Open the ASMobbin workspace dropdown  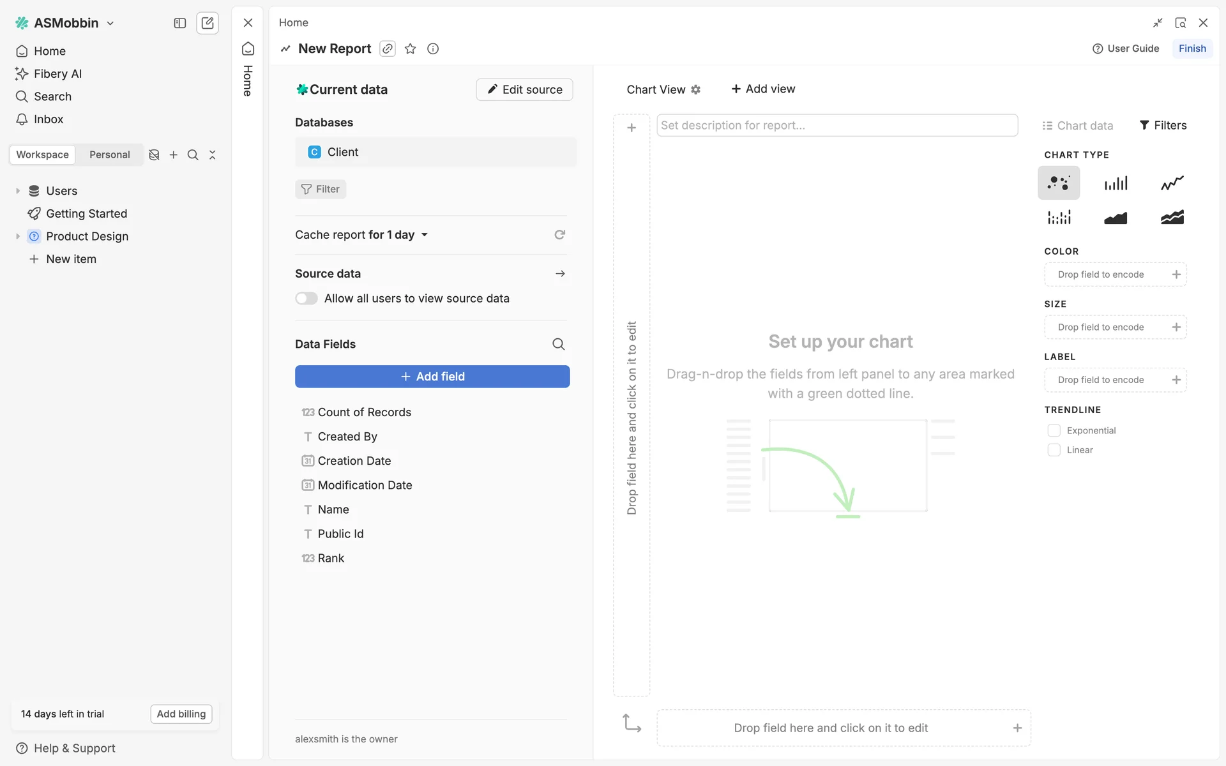click(x=65, y=23)
